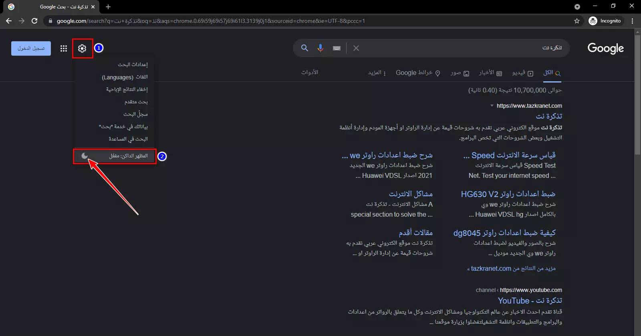Open the Incognito profile indicator
Viewport: 641px width, 336px height.
pyautogui.click(x=605, y=21)
